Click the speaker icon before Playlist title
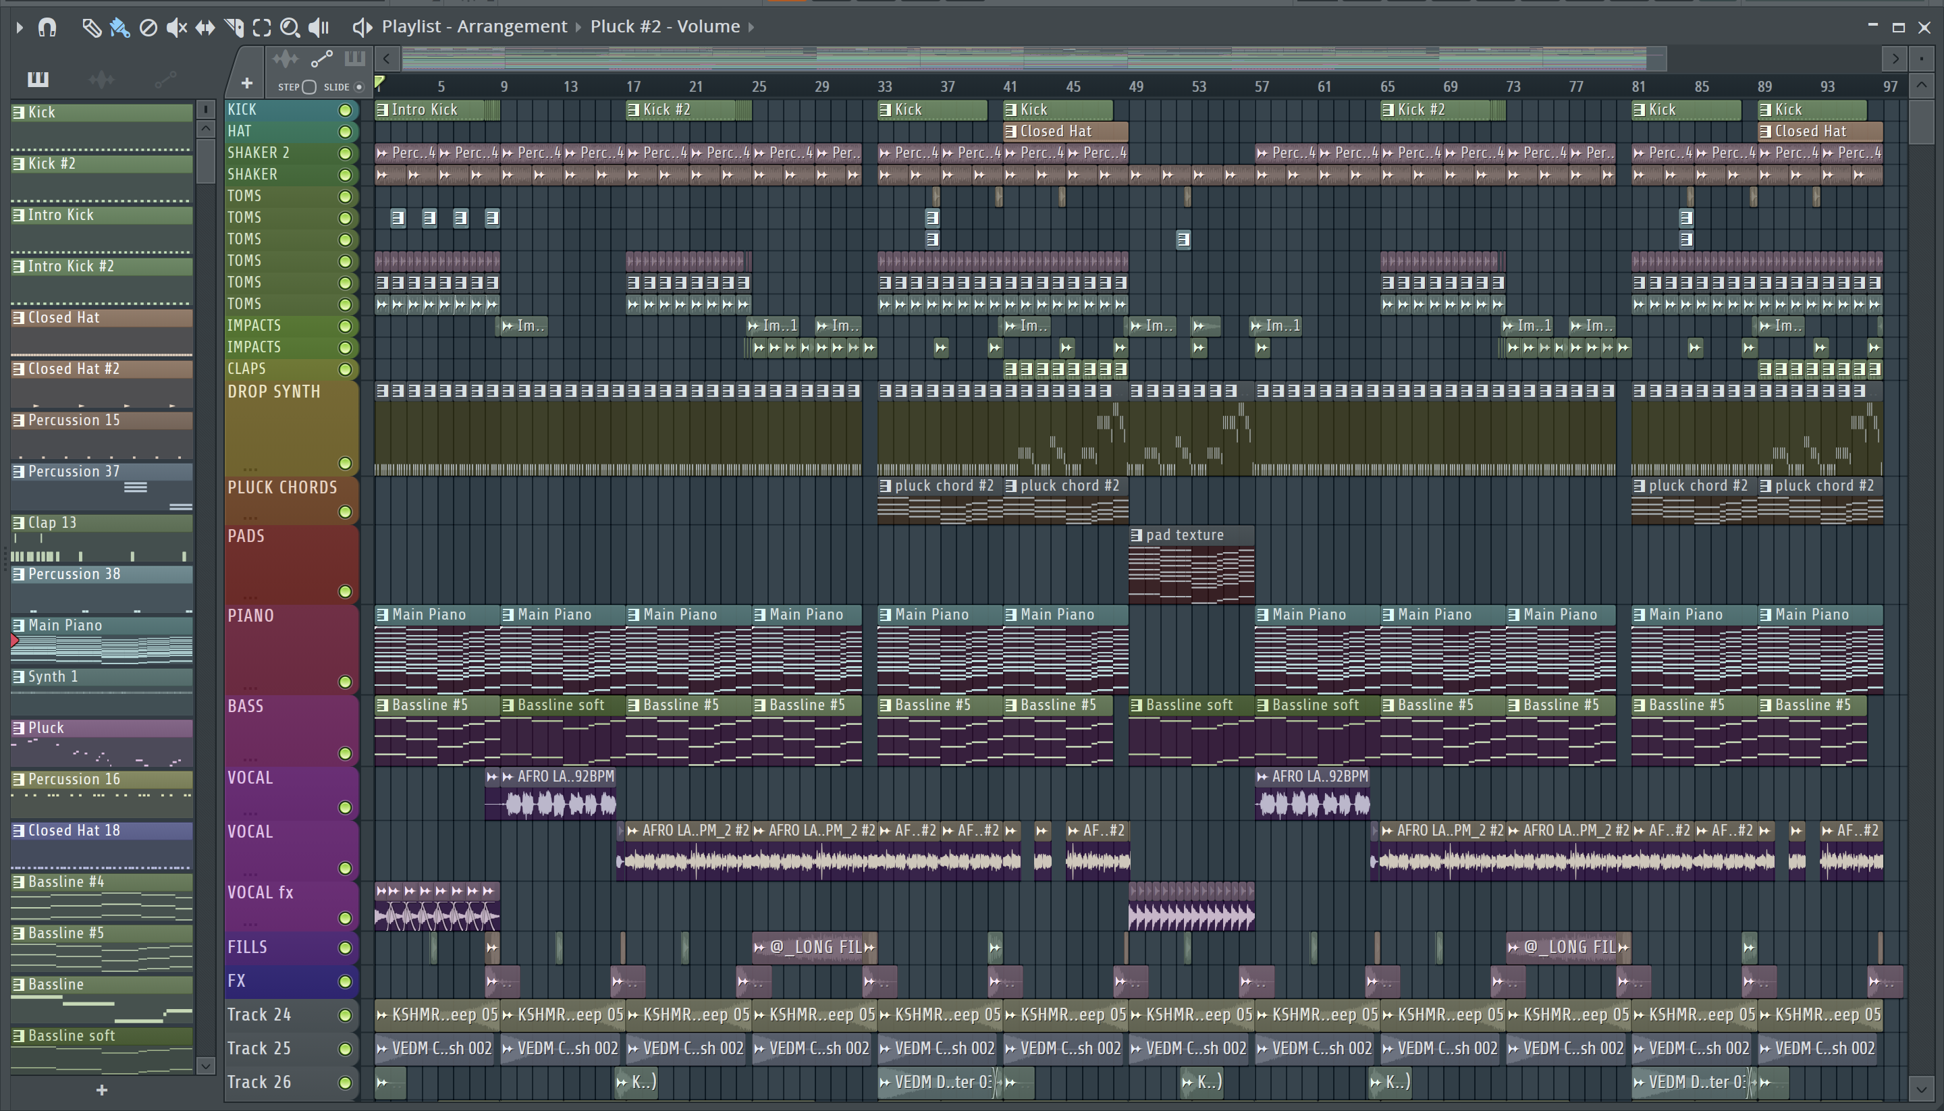Viewport: 1944px width, 1111px height. [362, 28]
